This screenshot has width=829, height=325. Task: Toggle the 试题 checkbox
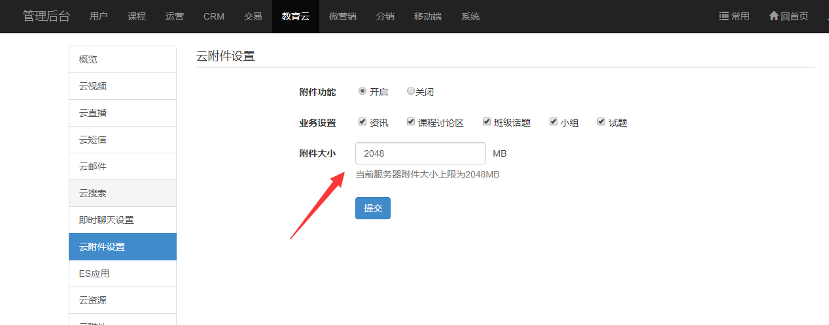pyautogui.click(x=601, y=122)
